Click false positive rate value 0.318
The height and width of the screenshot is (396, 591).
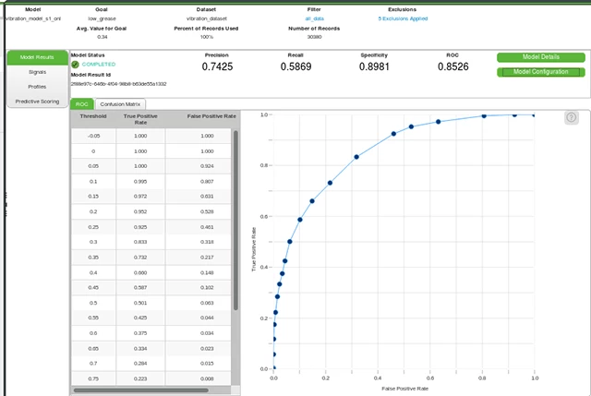point(207,242)
